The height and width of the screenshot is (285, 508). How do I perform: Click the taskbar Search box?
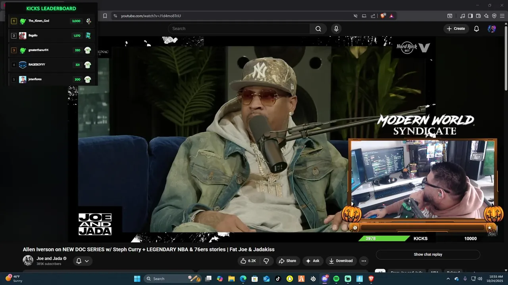(x=172, y=279)
